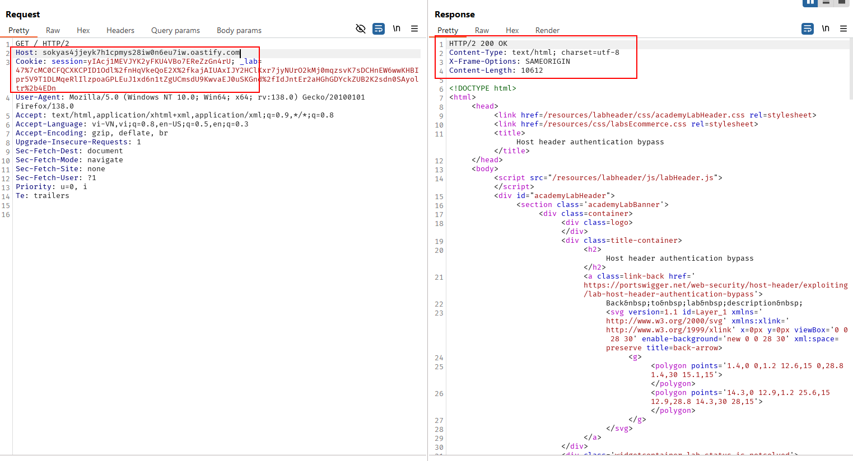Click the 'Request' panel heading

pos(23,15)
